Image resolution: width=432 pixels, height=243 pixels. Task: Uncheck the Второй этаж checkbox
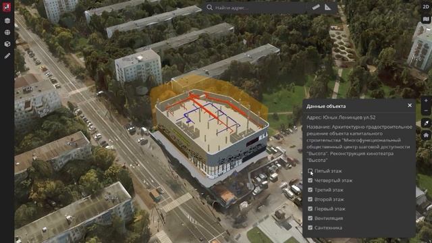310,199
